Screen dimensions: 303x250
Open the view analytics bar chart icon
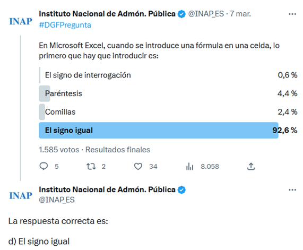[x=189, y=166]
